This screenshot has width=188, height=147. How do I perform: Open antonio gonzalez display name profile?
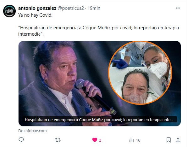[x=37, y=8]
